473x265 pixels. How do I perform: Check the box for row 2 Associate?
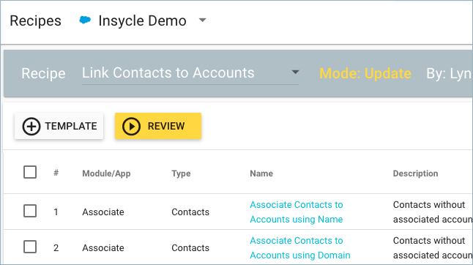30,247
